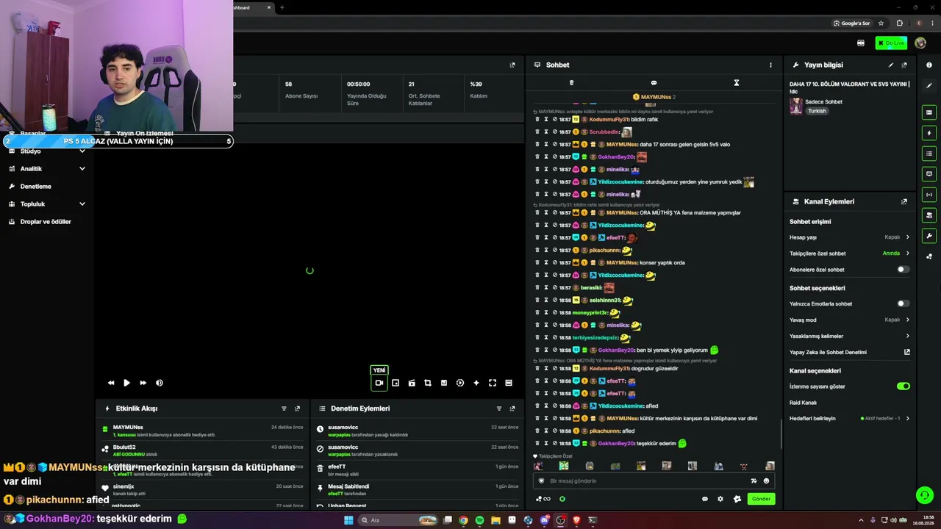This screenshot has width=941, height=529.
Task: Click the camera icon under YENİ badge
Action: click(x=379, y=383)
